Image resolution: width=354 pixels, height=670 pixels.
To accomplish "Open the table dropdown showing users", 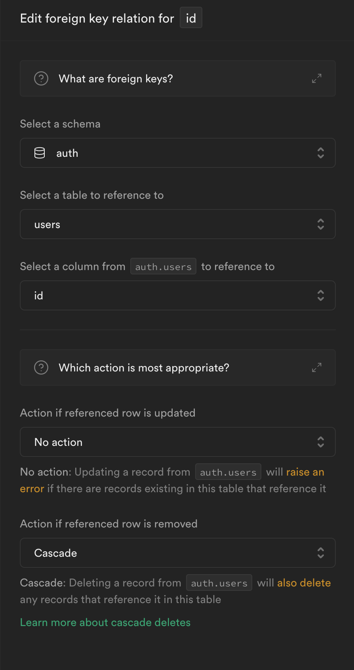I will (177, 224).
